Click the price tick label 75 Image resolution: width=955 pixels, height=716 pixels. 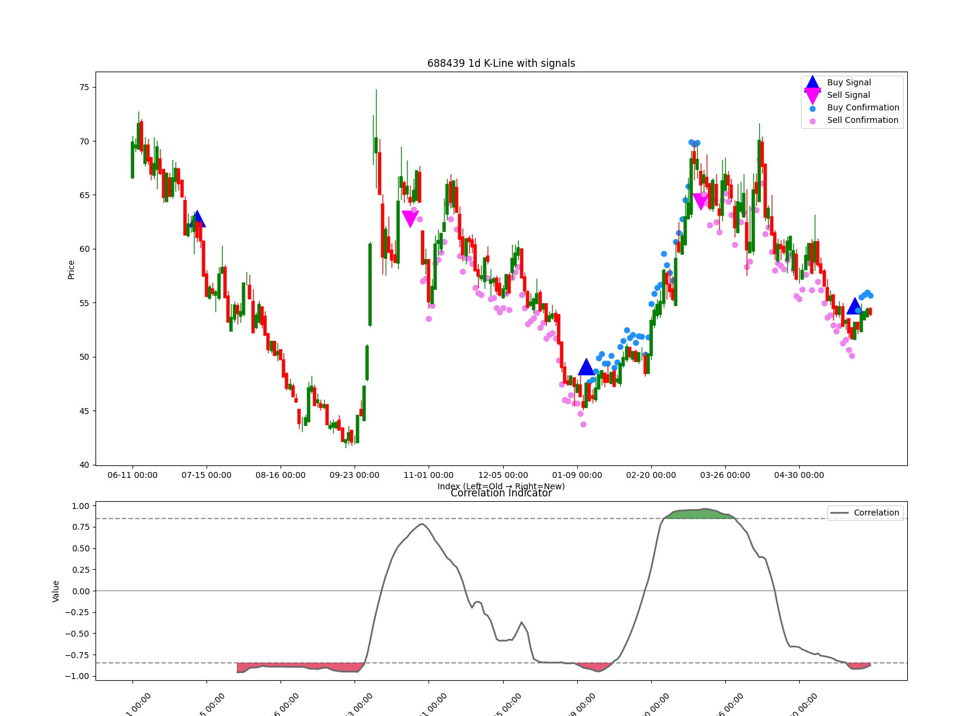tap(84, 87)
